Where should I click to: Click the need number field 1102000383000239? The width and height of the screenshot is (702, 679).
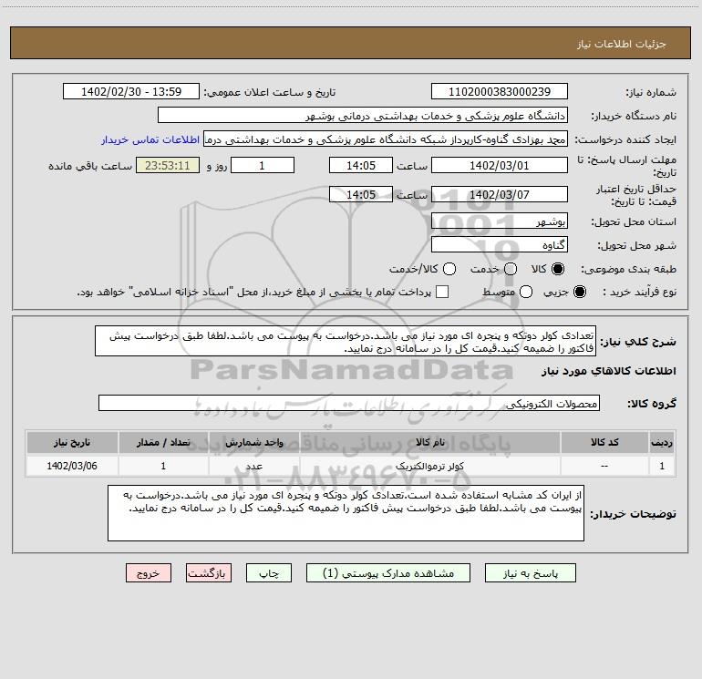tap(500, 91)
